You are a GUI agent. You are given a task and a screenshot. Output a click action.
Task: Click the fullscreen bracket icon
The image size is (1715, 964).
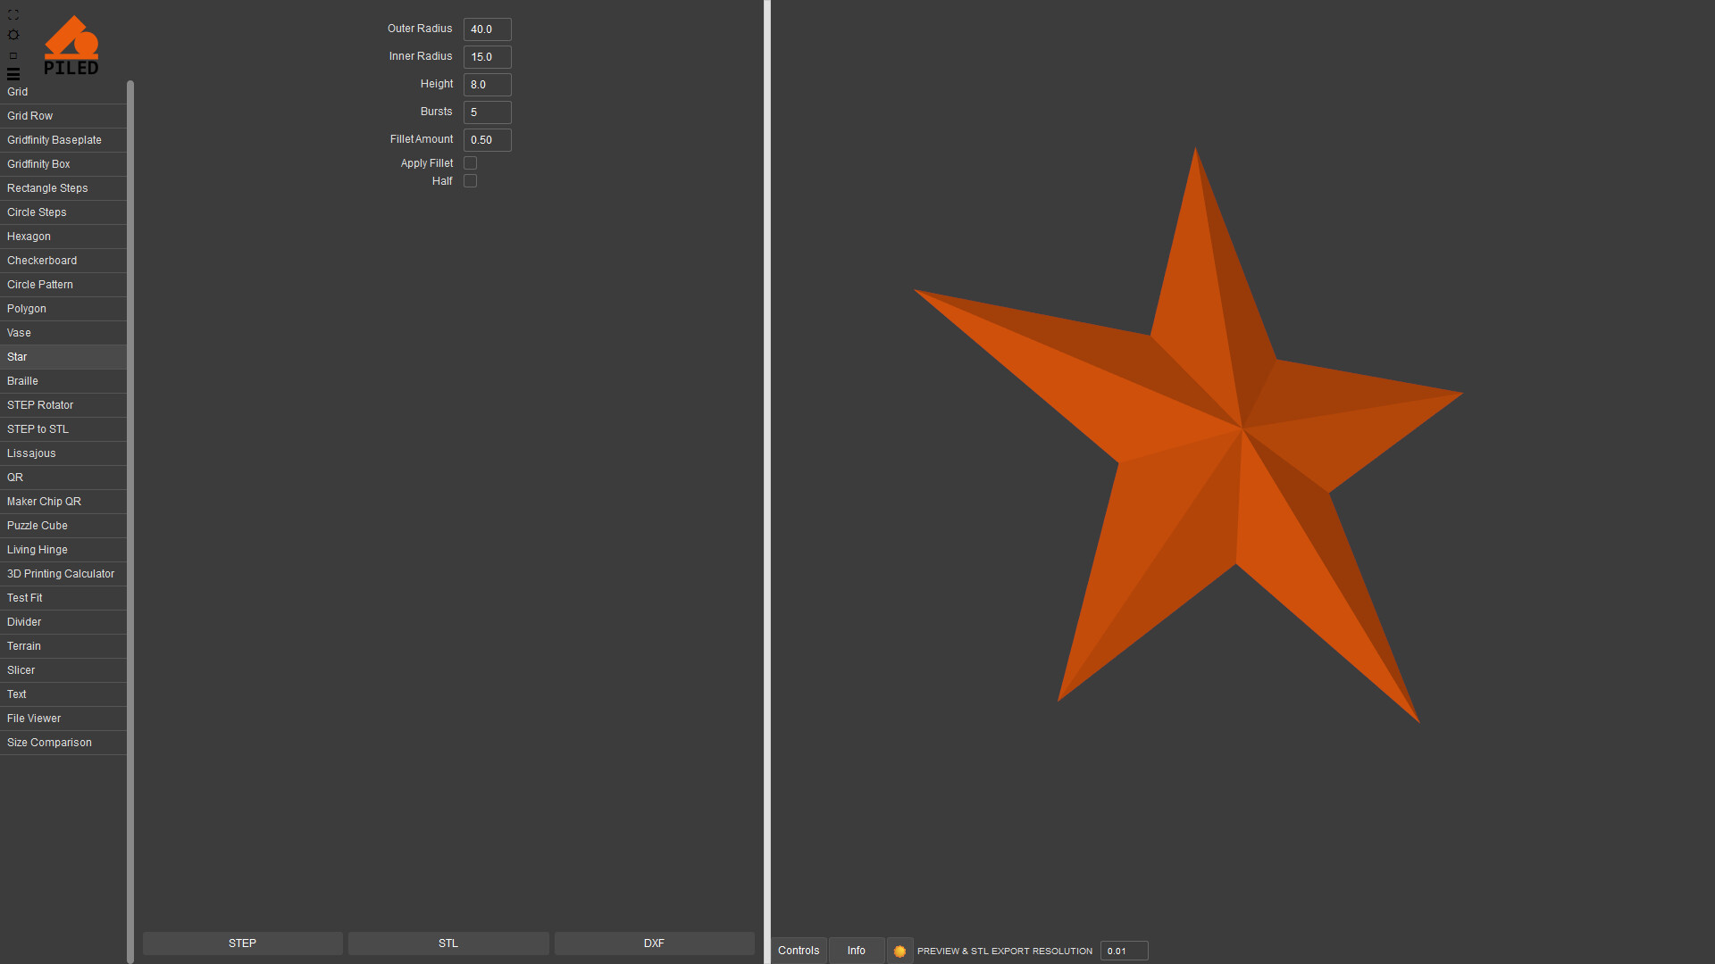13,15
